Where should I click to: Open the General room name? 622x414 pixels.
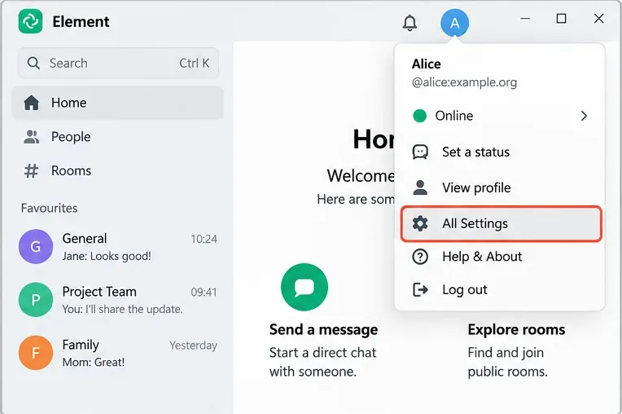[x=85, y=238]
